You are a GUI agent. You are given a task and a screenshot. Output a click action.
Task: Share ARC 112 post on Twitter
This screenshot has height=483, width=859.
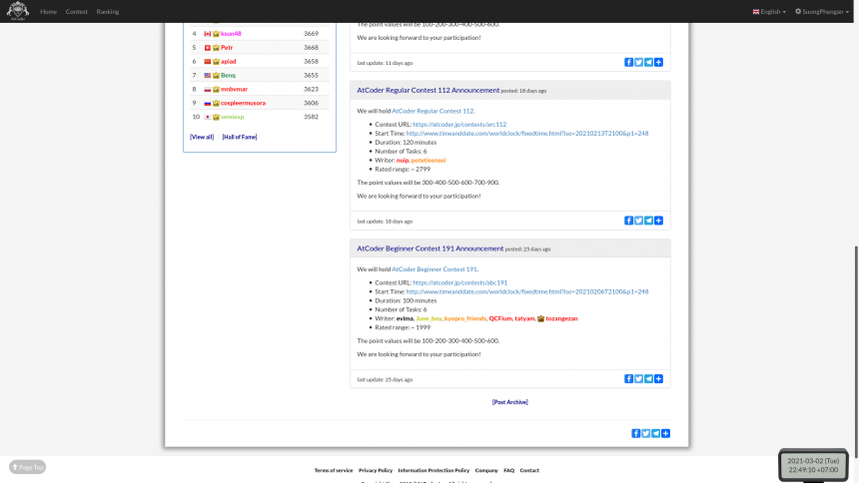pos(638,221)
